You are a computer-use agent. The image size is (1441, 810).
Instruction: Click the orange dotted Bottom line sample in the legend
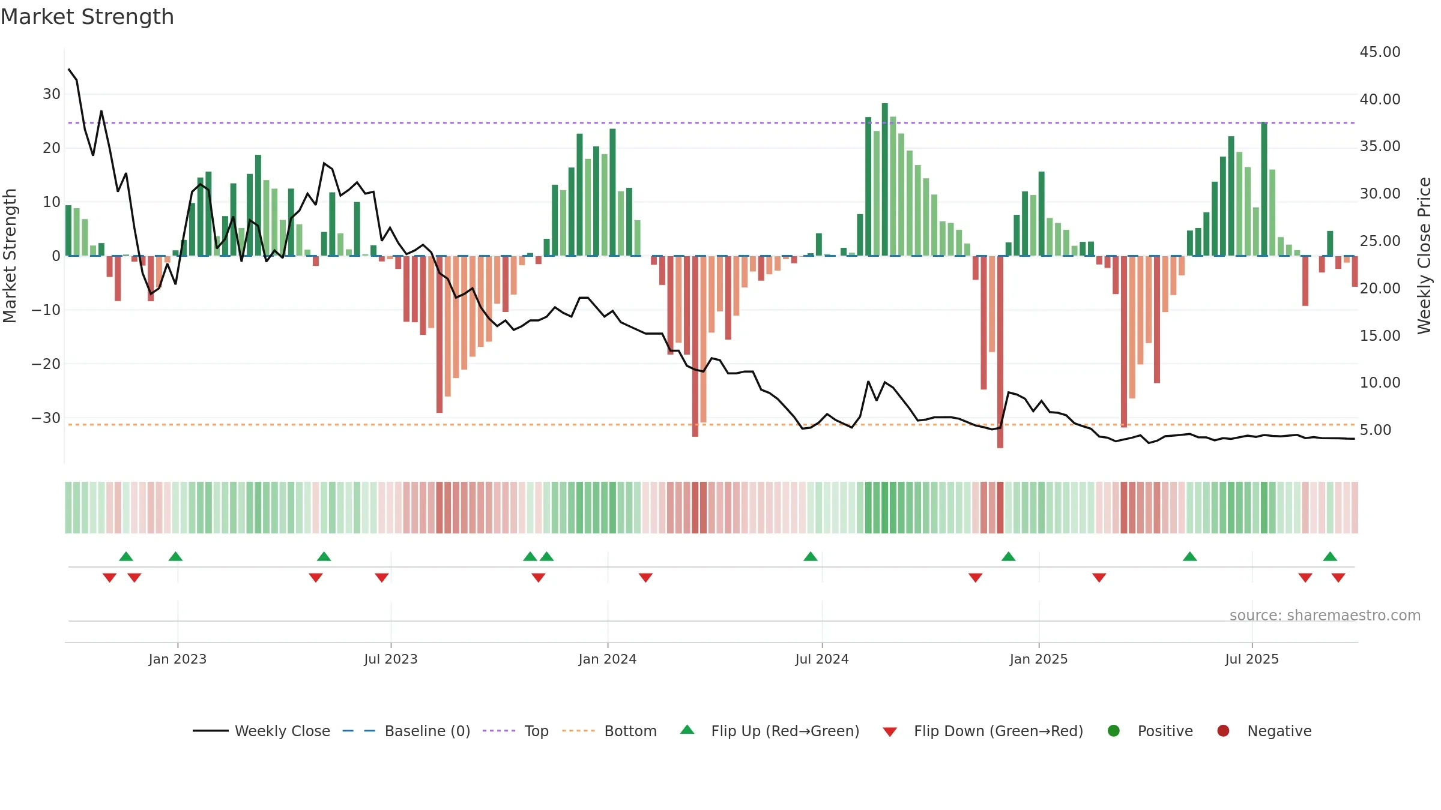click(x=579, y=731)
